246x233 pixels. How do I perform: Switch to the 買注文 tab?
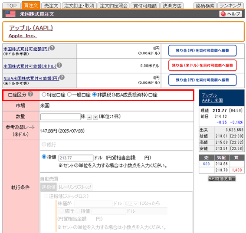pyautogui.click(x=31, y=5)
